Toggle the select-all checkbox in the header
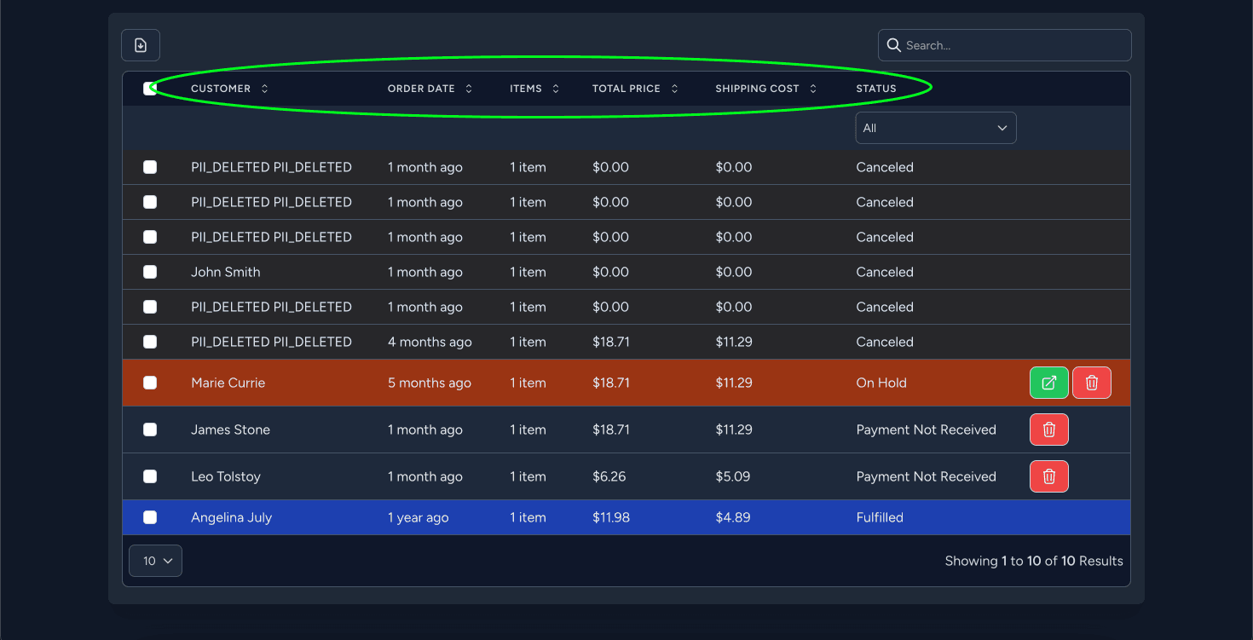 pyautogui.click(x=151, y=88)
